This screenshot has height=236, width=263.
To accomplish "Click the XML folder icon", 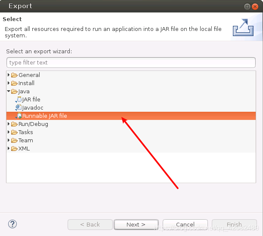I will (x=15, y=149).
